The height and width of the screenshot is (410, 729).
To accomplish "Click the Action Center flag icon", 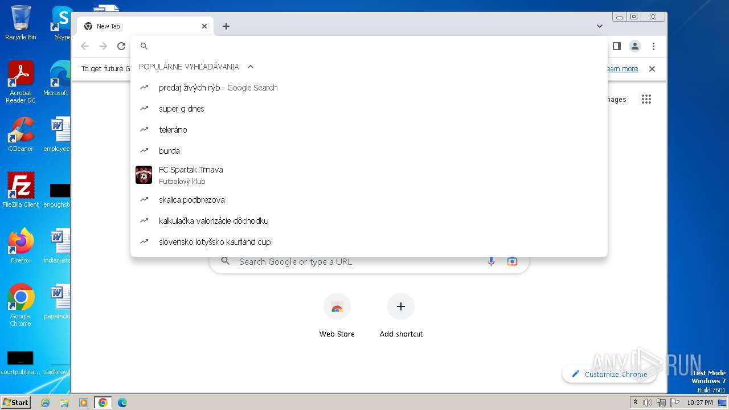I will click(x=675, y=403).
